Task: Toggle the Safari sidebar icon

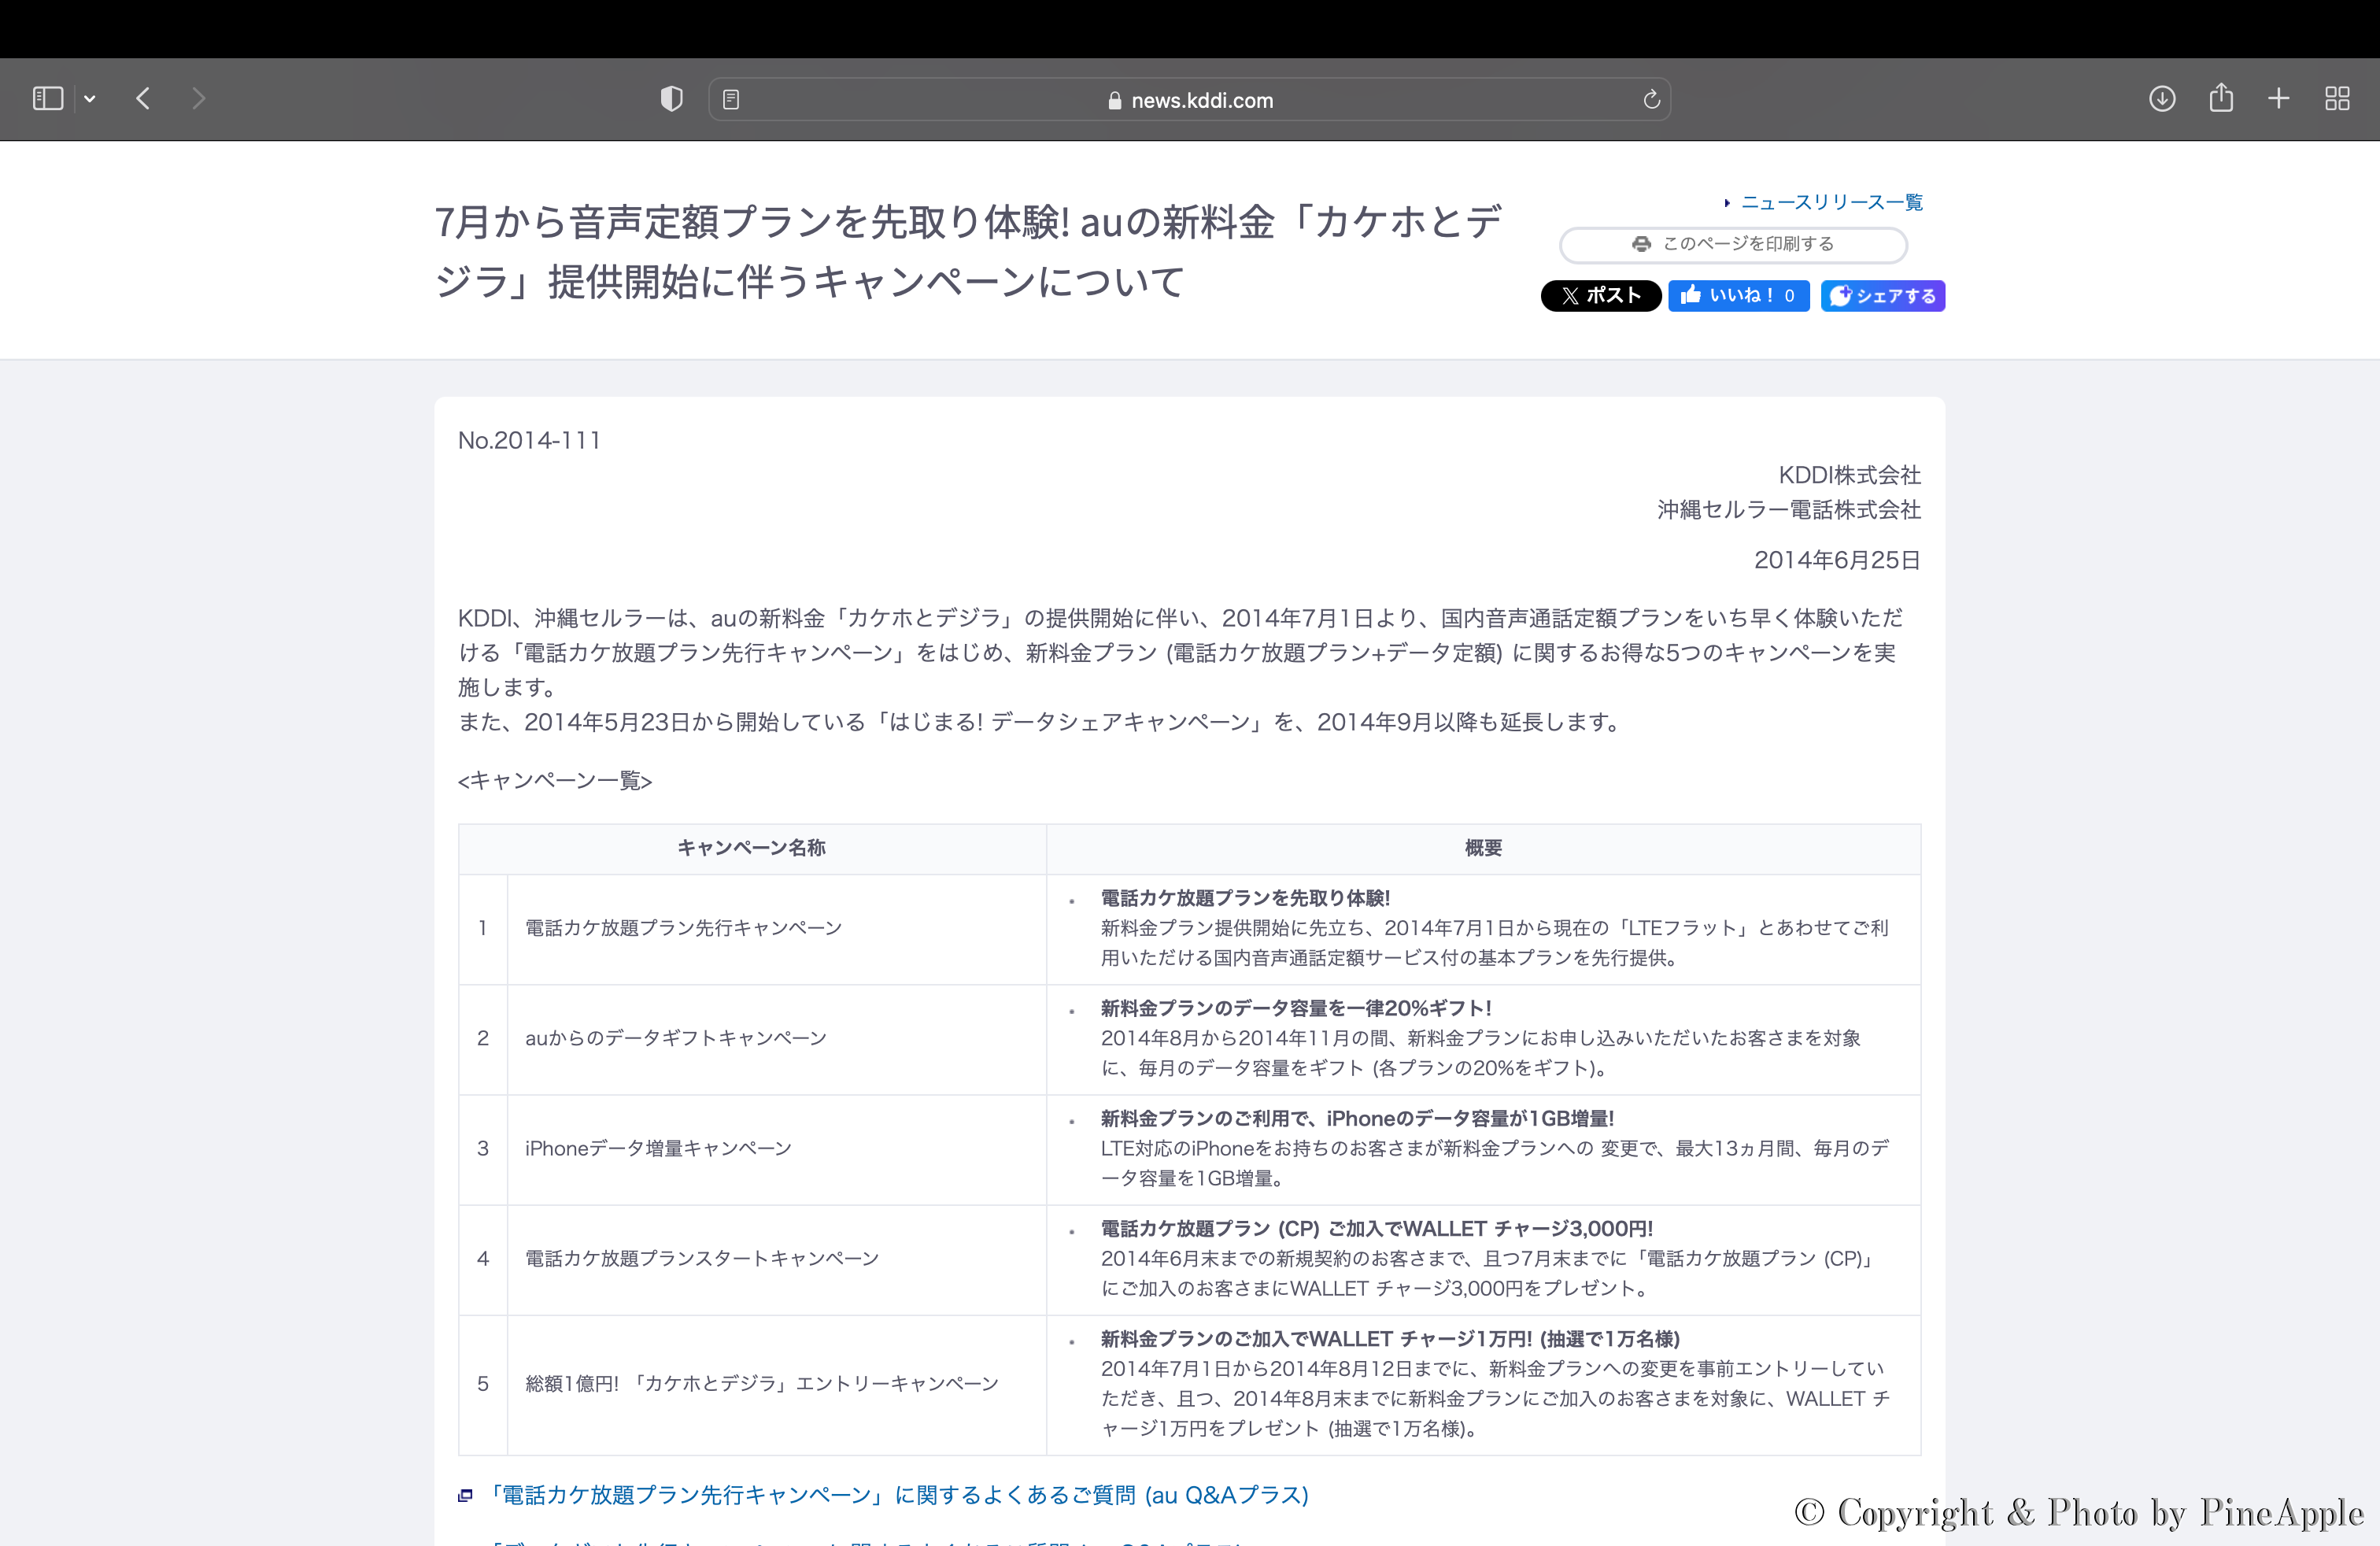Action: (47, 98)
